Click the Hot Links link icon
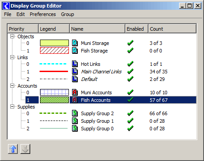This screenshot has height=161, width=204. click(75, 64)
